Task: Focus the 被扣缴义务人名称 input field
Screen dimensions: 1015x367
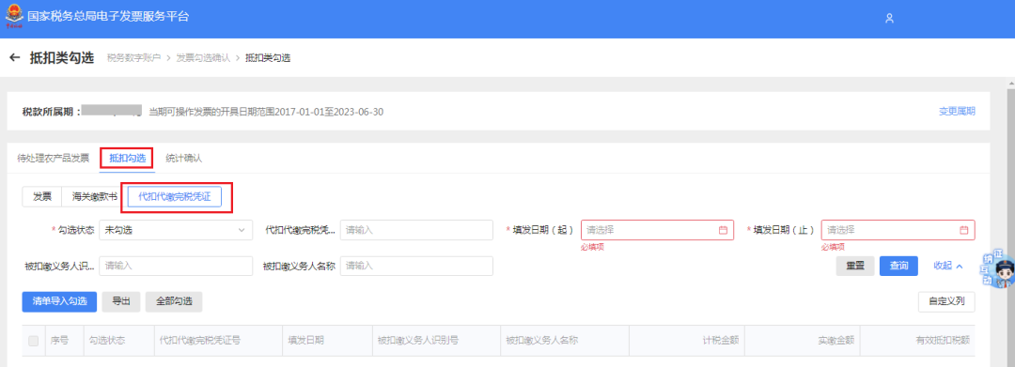Action: click(x=417, y=266)
